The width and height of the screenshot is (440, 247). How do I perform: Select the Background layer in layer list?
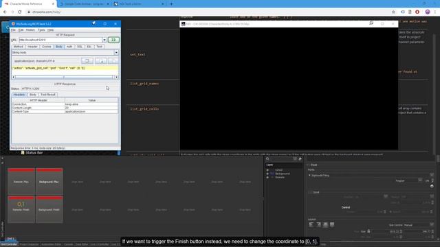point(283,174)
